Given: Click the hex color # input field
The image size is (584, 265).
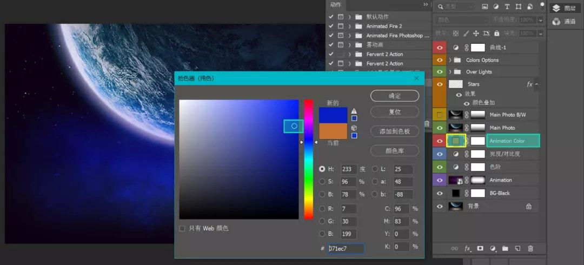Looking at the screenshot, I should pyautogui.click(x=346, y=248).
